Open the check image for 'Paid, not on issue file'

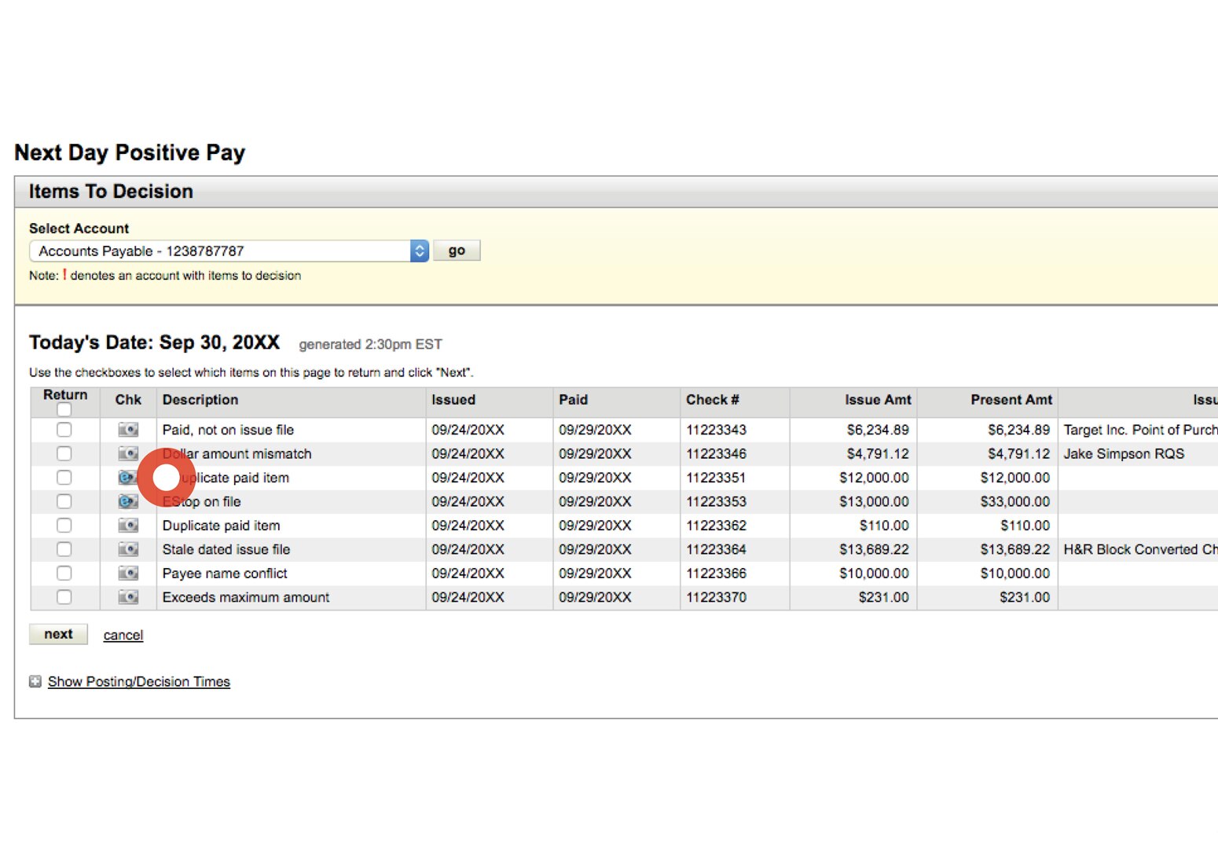click(127, 430)
